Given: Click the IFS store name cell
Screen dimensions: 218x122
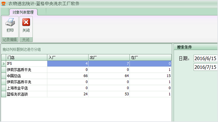Looking at the screenshot, I should [26, 64].
